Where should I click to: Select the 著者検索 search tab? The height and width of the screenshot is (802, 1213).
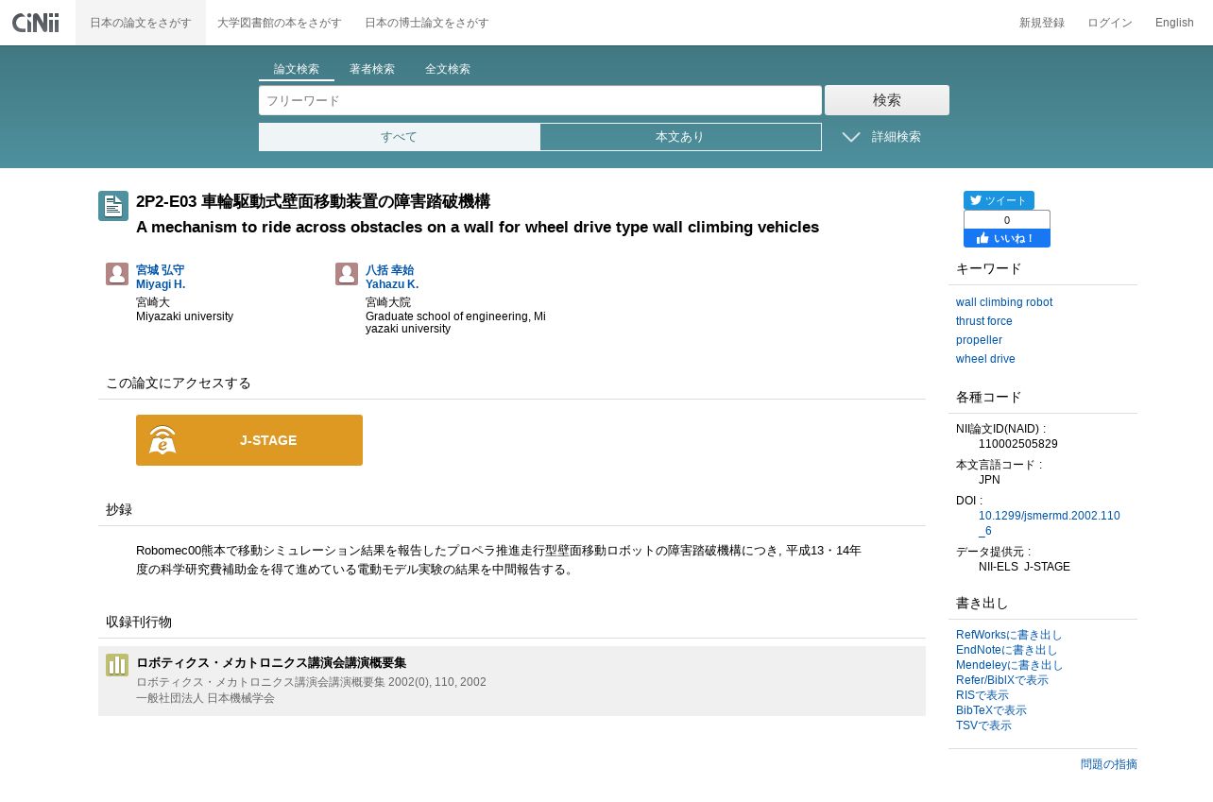click(x=372, y=70)
